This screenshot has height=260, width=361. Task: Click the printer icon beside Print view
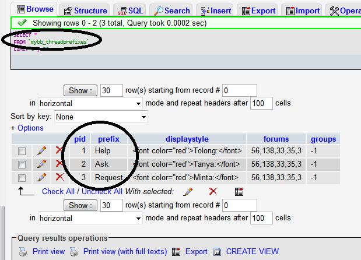23,252
